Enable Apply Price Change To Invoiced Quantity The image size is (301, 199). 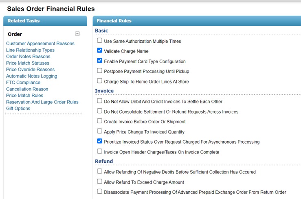pos(99,131)
